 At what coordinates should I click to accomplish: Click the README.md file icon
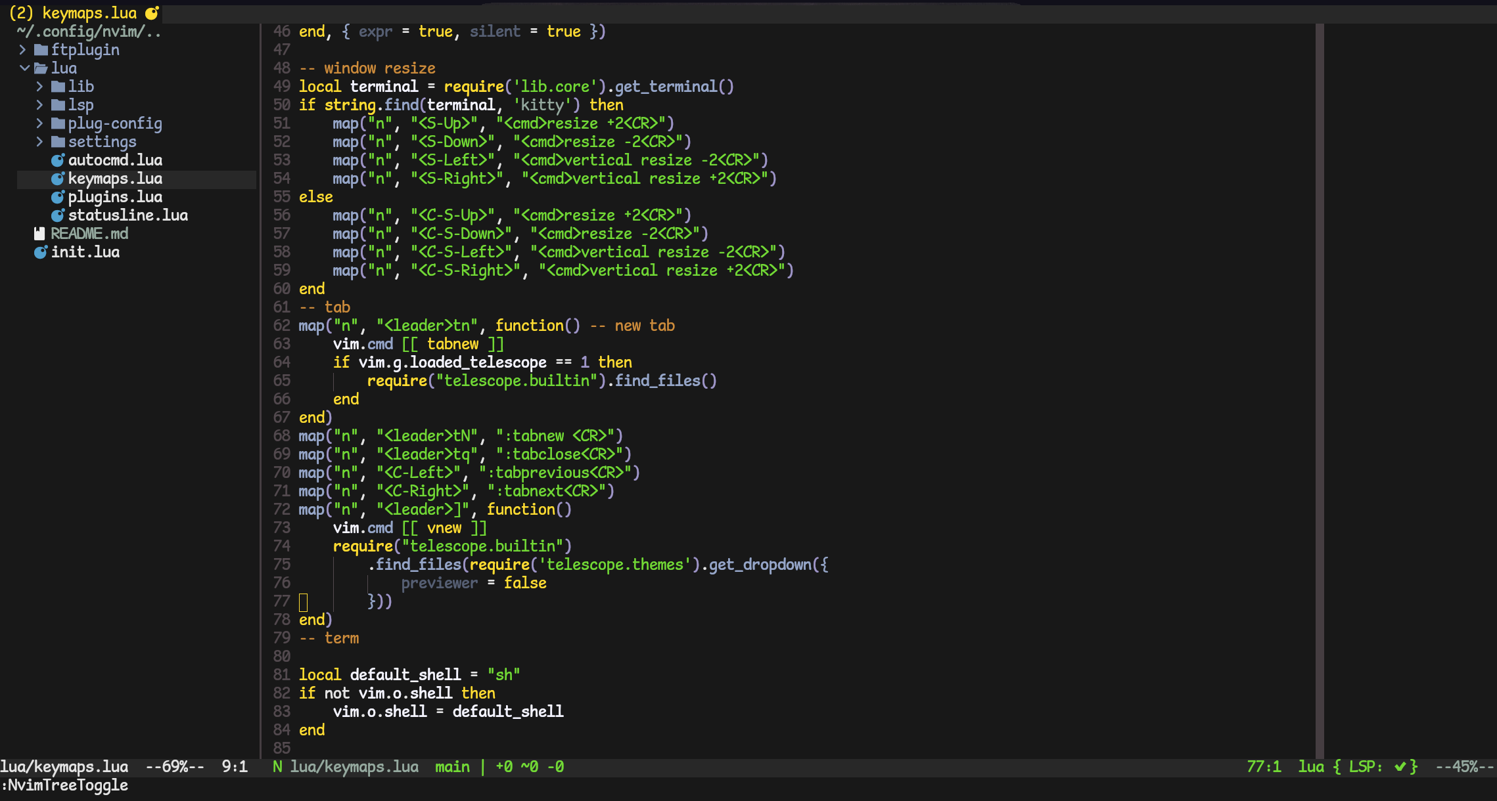40,234
